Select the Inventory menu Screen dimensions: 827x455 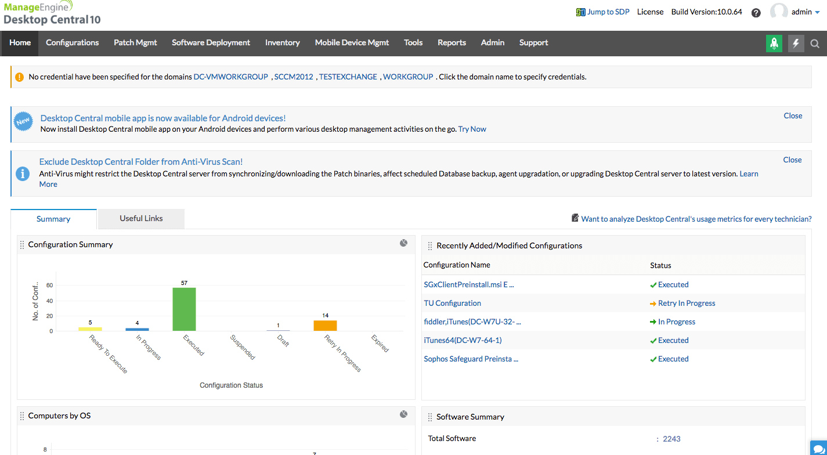282,43
